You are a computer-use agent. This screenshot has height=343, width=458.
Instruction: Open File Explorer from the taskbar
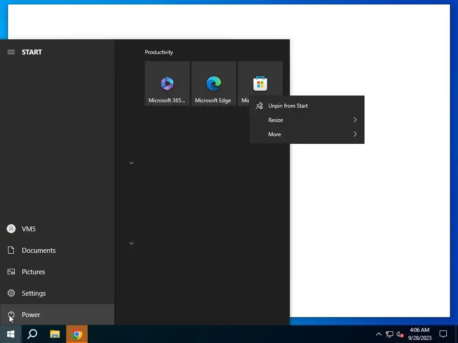coord(55,334)
